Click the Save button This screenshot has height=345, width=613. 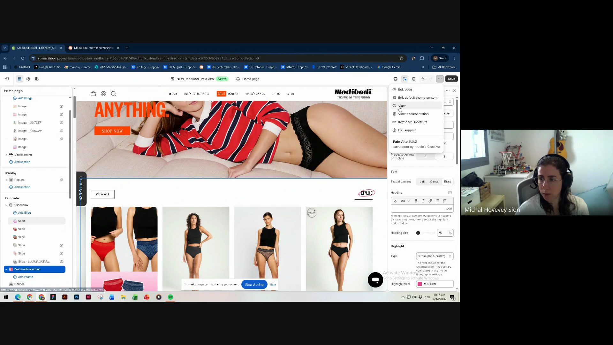click(x=451, y=79)
